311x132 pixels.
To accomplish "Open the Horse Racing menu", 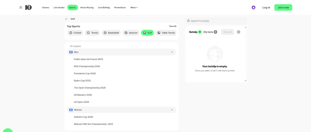I will click(87, 8).
